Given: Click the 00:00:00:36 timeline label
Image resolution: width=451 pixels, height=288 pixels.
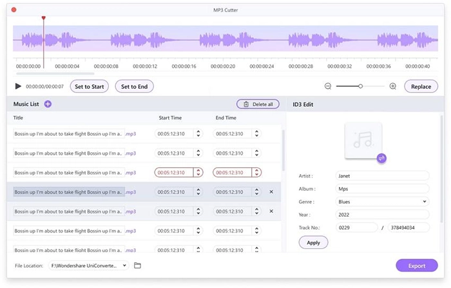Looking at the screenshot, I should click(x=379, y=66).
